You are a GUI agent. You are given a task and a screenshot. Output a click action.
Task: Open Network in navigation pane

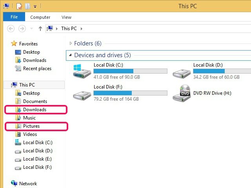coord(28,184)
